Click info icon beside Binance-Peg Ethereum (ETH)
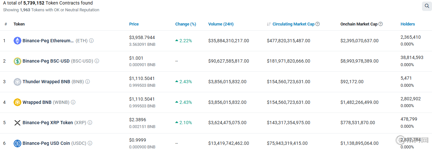Screen dimensions: 432x149 92,41
